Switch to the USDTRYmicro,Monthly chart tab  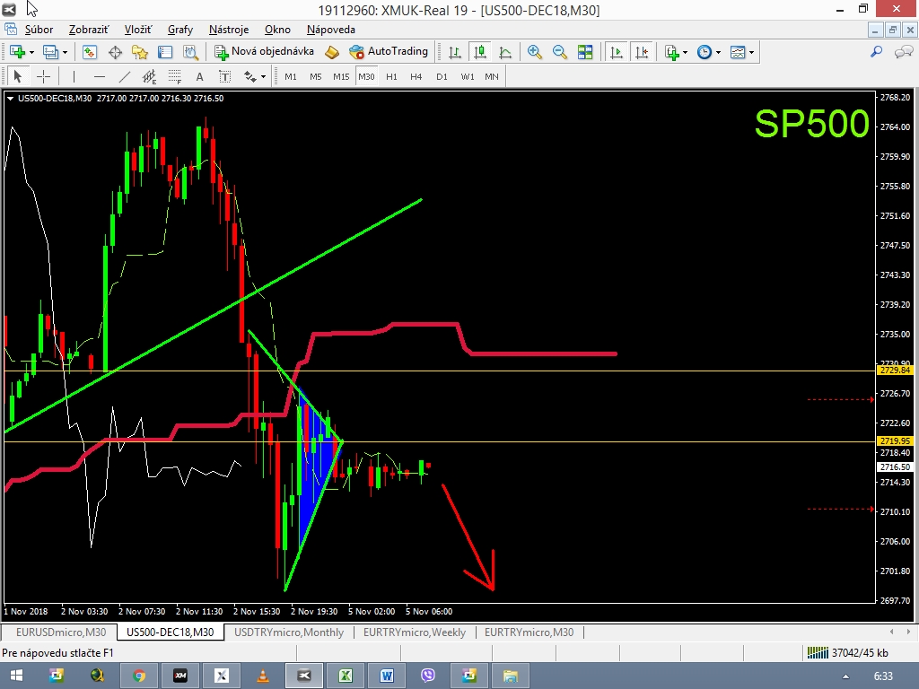coord(289,632)
